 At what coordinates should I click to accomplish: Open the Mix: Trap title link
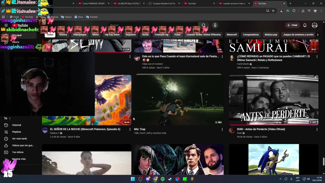140,129
